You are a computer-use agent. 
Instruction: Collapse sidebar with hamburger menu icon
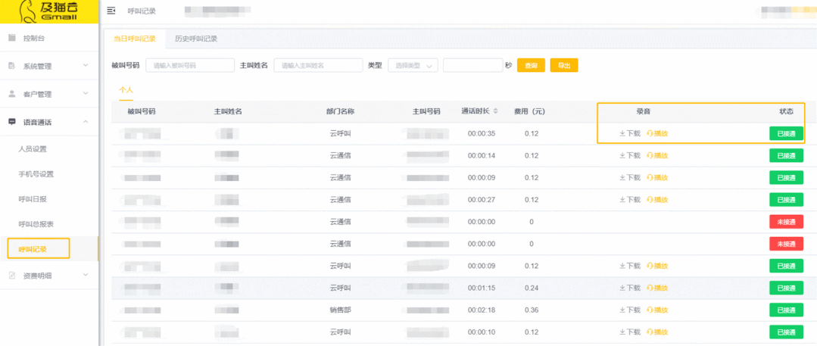[x=111, y=11]
